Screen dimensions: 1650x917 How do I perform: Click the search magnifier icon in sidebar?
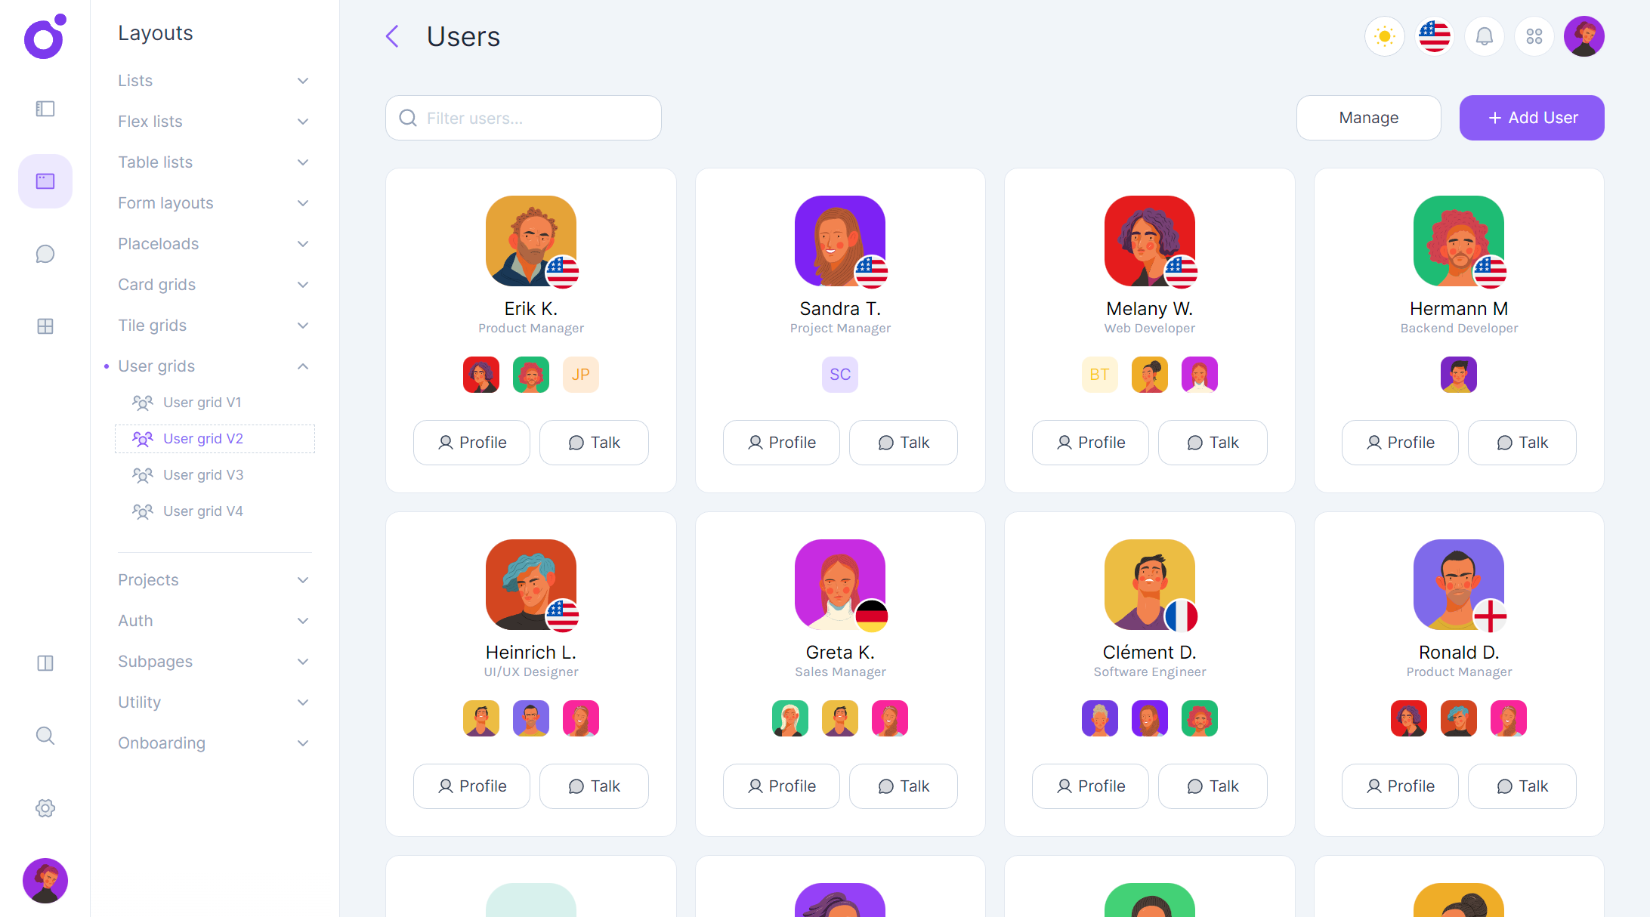click(45, 736)
